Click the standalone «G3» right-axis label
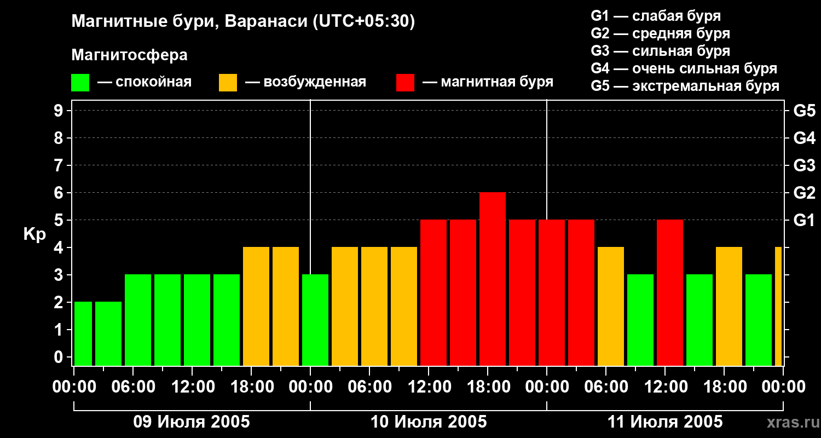The width and height of the screenshot is (821, 438). pyautogui.click(x=804, y=165)
